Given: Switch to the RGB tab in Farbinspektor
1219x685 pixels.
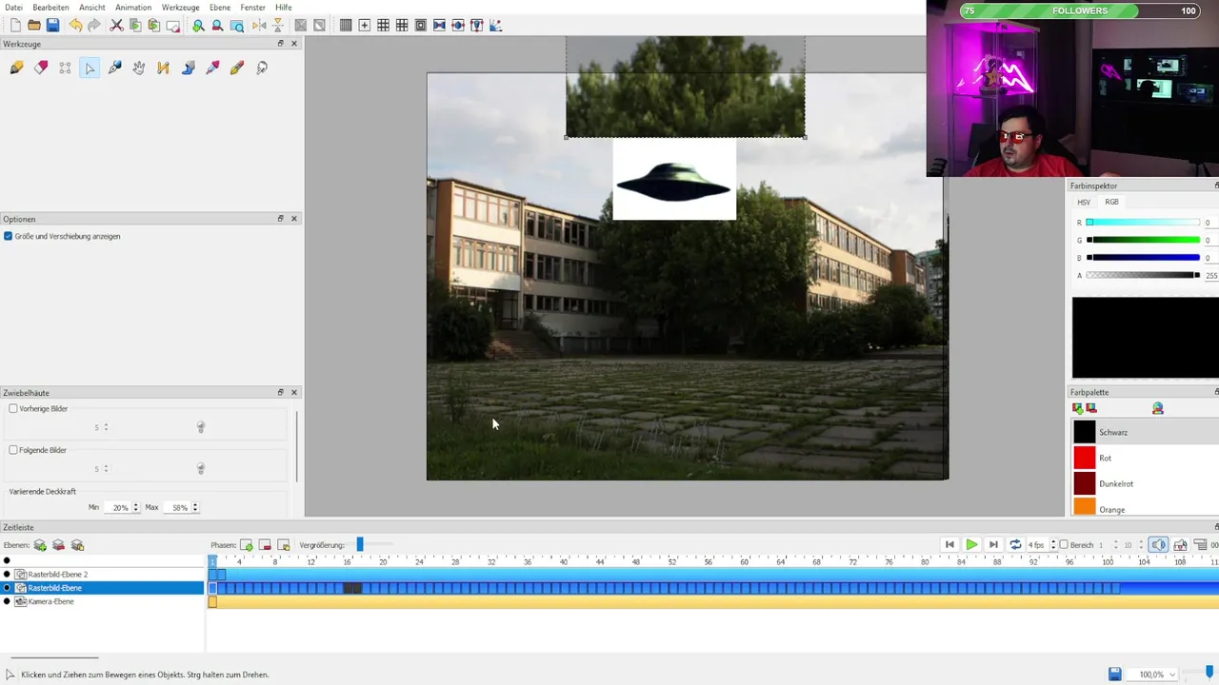Looking at the screenshot, I should tap(1111, 202).
